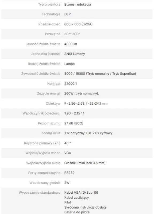Screen dimensions: 154x214
Task: Select the 'Lampa' light source value
Action: click(70, 64)
